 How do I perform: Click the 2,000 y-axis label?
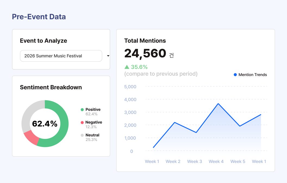[x=130, y=125]
